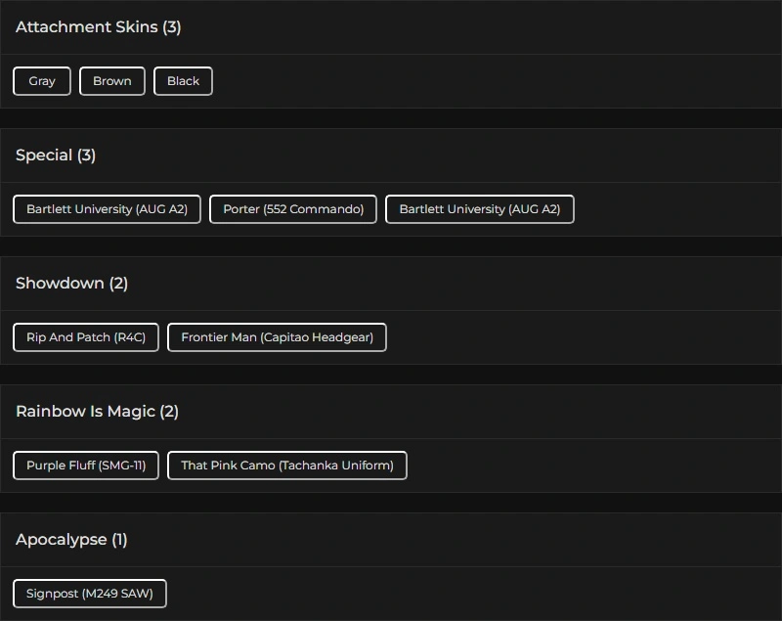Choose Purple Fluff (SMG-11) skin
This screenshot has width=782, height=621.
(86, 466)
